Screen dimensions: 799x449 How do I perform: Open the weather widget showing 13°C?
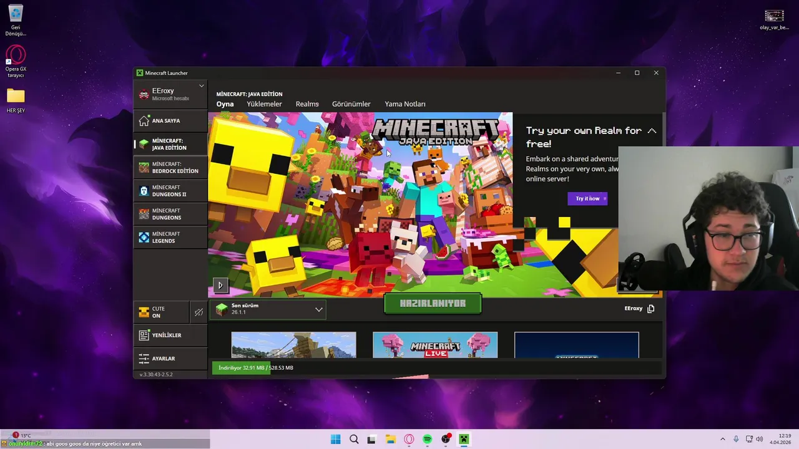coord(21,435)
